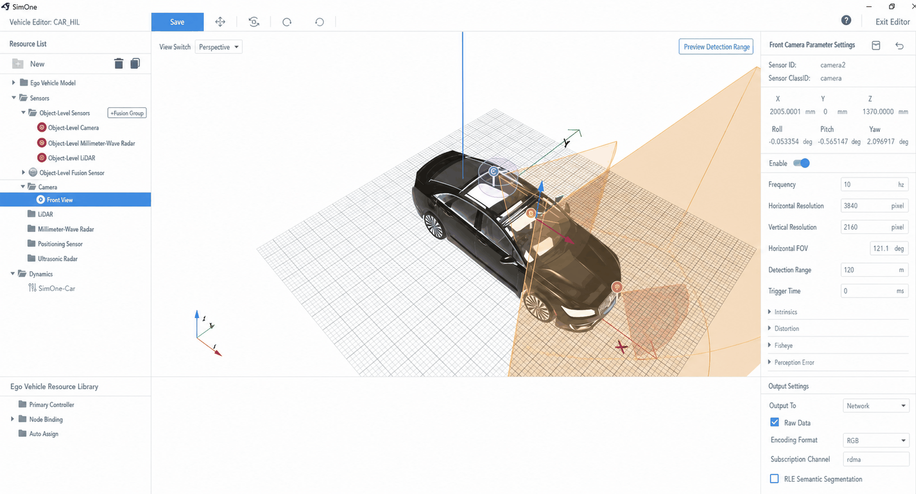This screenshot has height=494, width=916.
Task: Open the help question mark icon
Action: tap(846, 20)
